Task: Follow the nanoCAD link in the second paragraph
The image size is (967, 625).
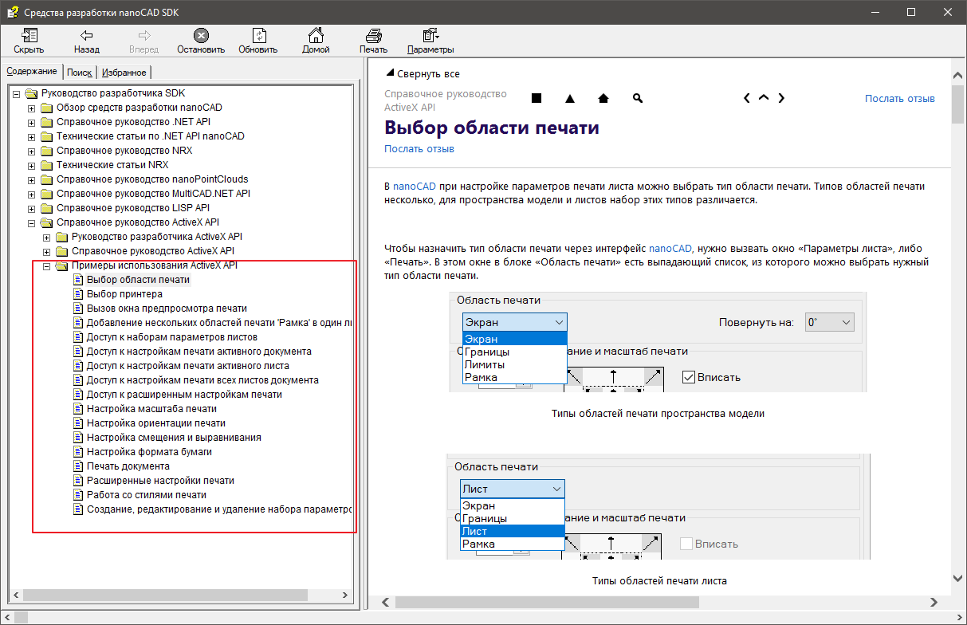Action: tap(670, 248)
